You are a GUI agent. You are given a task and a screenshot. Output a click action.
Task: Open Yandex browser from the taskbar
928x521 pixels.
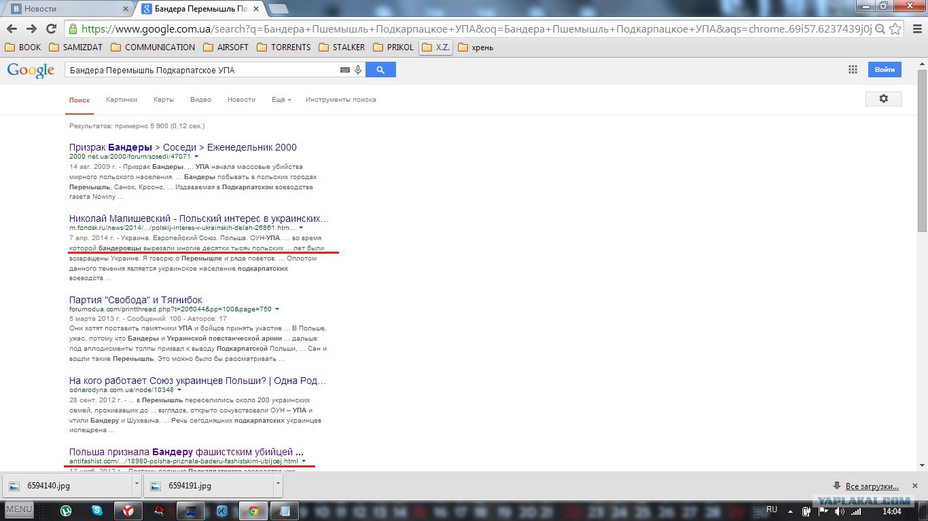click(x=128, y=511)
